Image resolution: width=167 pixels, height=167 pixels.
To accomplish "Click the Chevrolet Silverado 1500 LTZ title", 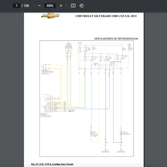I will click(106, 16).
